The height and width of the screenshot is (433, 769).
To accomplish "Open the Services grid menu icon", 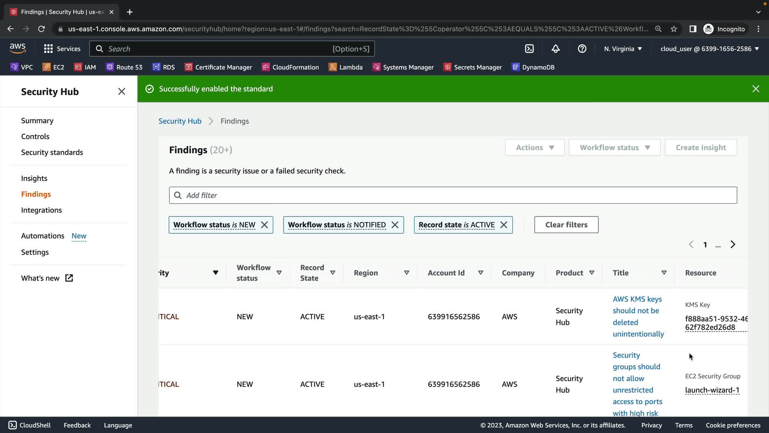I will tap(48, 49).
